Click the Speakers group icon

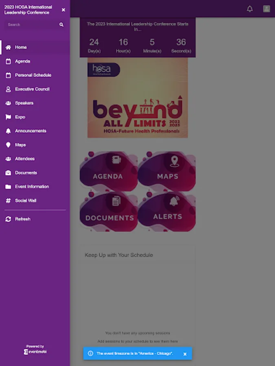pos(8,103)
